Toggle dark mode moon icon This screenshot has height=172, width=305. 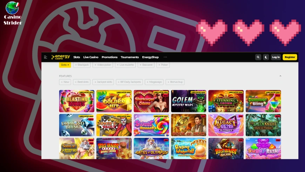(266, 57)
